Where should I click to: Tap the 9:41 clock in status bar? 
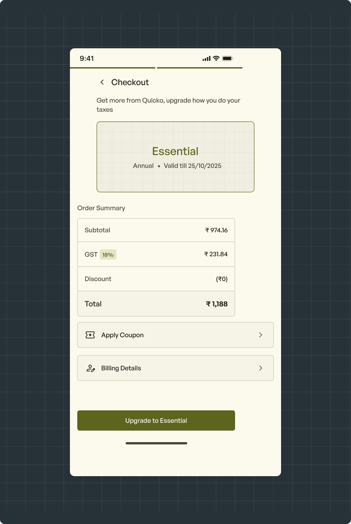coord(86,58)
